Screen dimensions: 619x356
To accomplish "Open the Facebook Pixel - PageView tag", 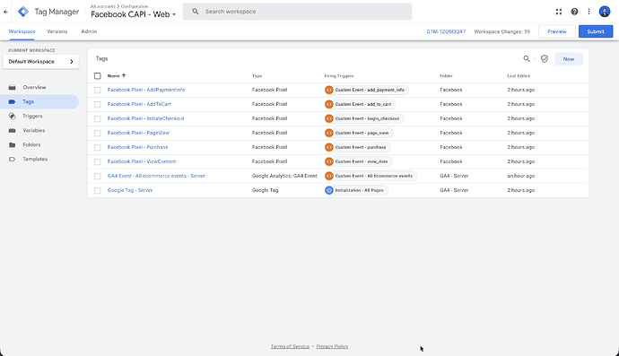I will (x=138, y=133).
